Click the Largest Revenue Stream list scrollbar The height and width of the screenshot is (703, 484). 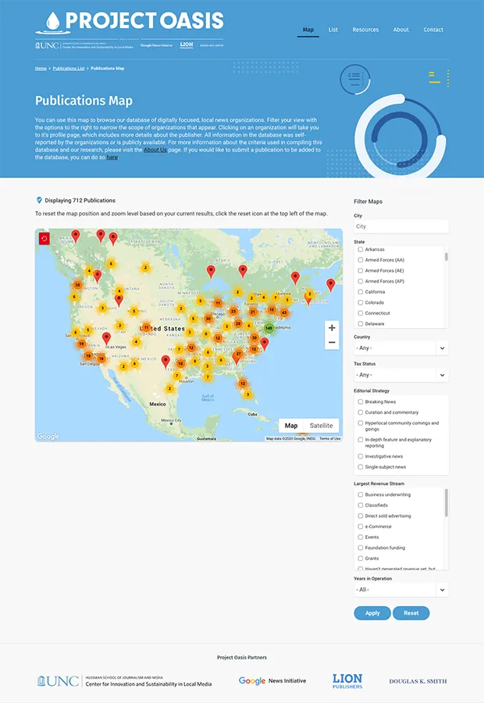coord(447,503)
